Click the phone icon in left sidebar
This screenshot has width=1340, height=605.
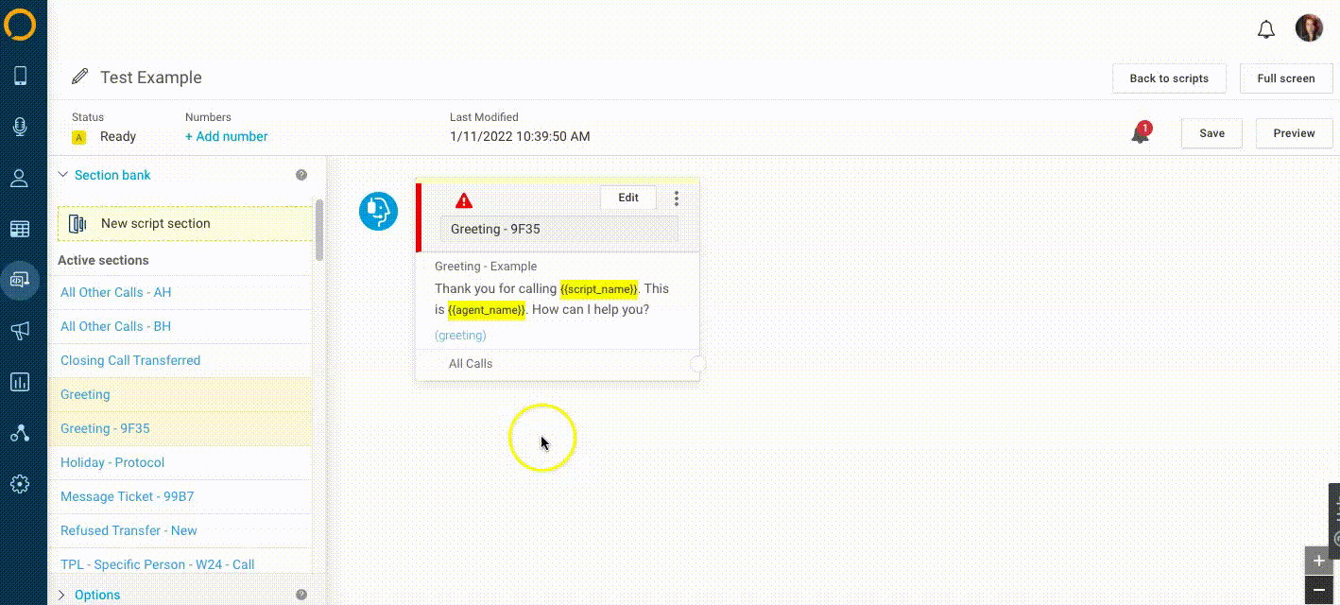20,76
